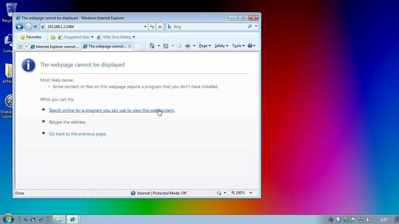Refresh the page with the Refresh icon
The width and height of the screenshot is (399, 224).
tap(152, 27)
